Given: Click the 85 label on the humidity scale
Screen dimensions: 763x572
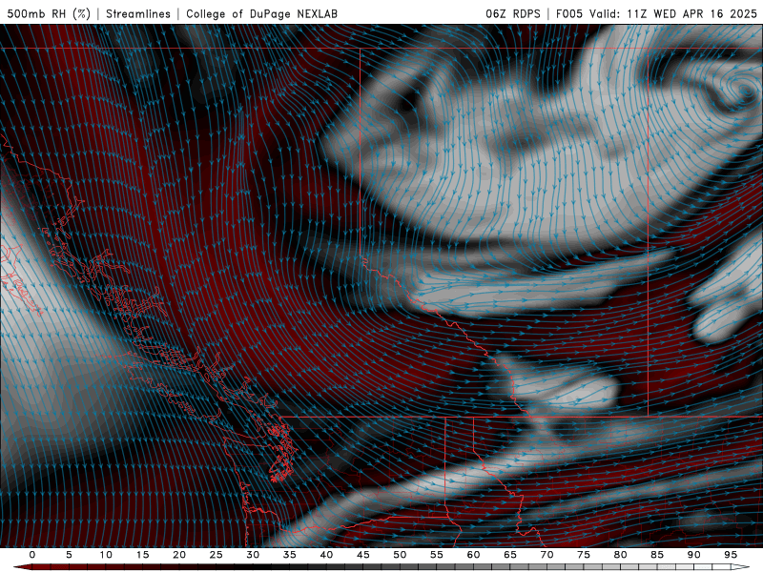Looking at the screenshot, I should [657, 555].
